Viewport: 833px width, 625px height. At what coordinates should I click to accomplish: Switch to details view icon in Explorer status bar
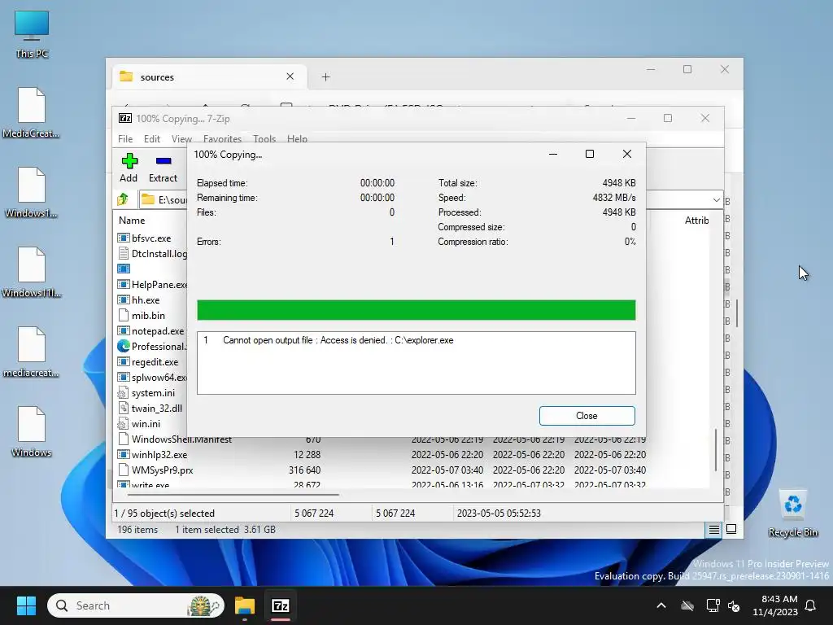[x=714, y=529]
